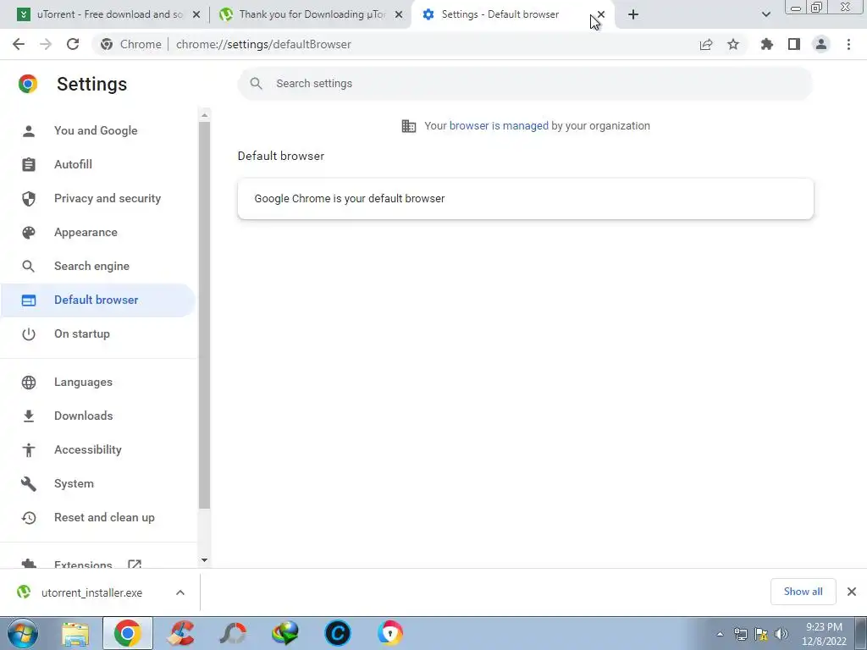
Task: Click the Chrome taskbar icon
Action: click(x=128, y=633)
